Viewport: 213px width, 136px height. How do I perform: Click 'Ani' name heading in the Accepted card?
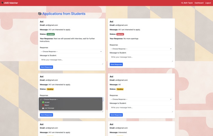tap(41, 22)
